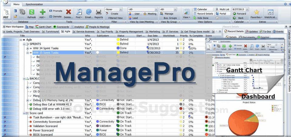
Task: Open the Email tool
Action: click(89, 14)
